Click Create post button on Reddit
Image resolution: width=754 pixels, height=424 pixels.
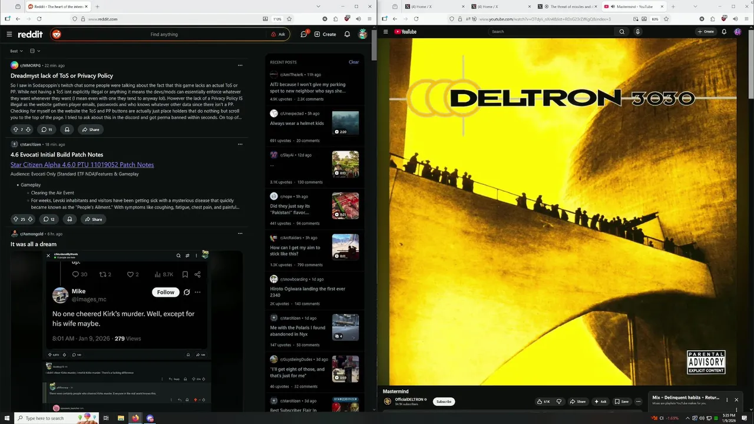click(325, 34)
